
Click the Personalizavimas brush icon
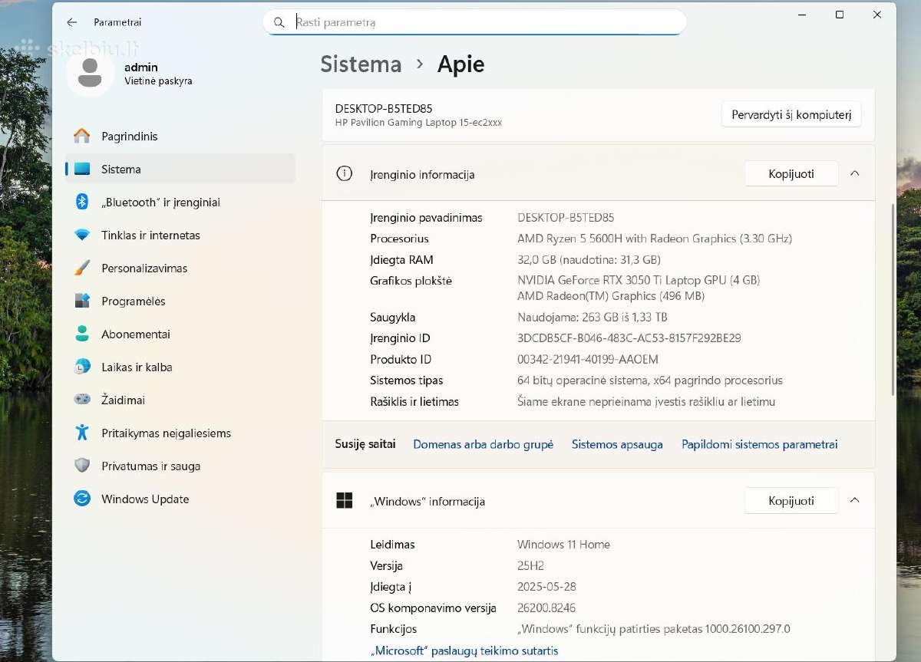[82, 268]
